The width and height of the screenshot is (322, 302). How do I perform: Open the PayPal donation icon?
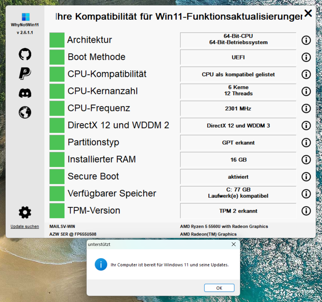click(x=25, y=73)
